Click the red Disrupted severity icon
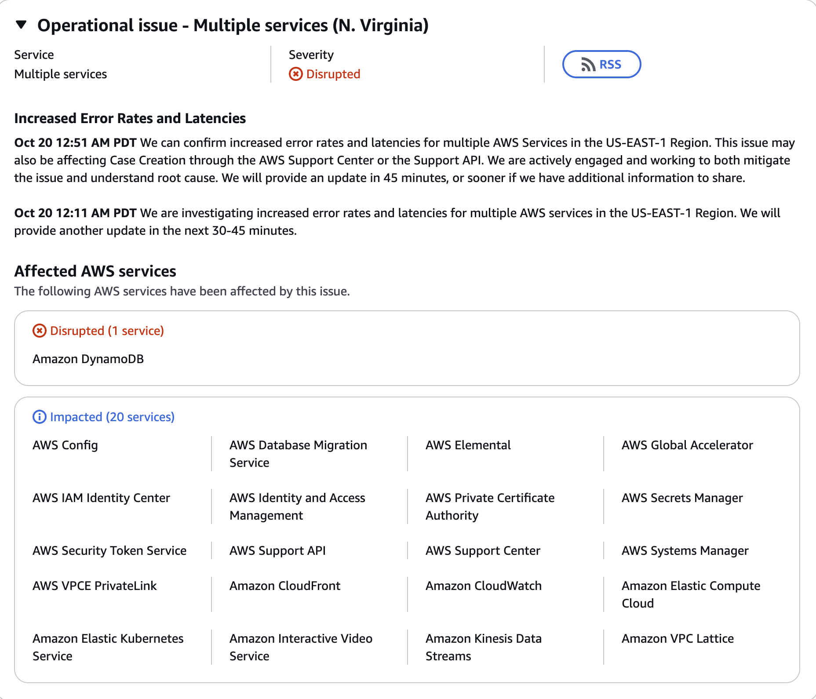 coord(295,74)
